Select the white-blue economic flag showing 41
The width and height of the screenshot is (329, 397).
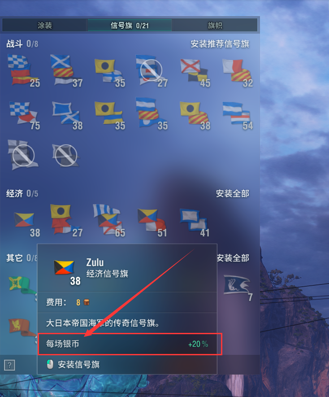coord(195,222)
